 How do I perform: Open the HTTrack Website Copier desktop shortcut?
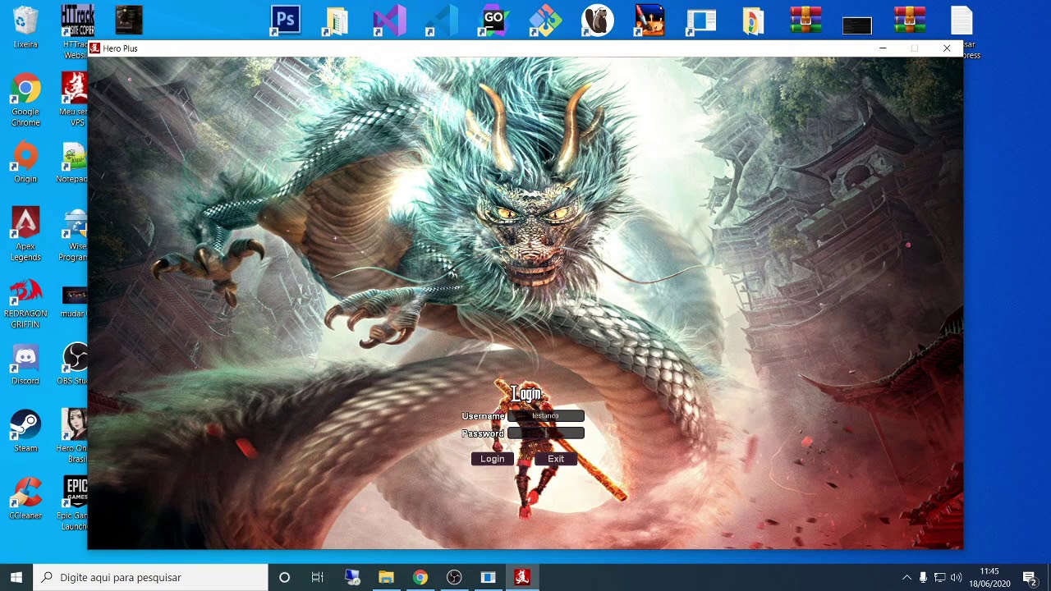[x=76, y=31]
